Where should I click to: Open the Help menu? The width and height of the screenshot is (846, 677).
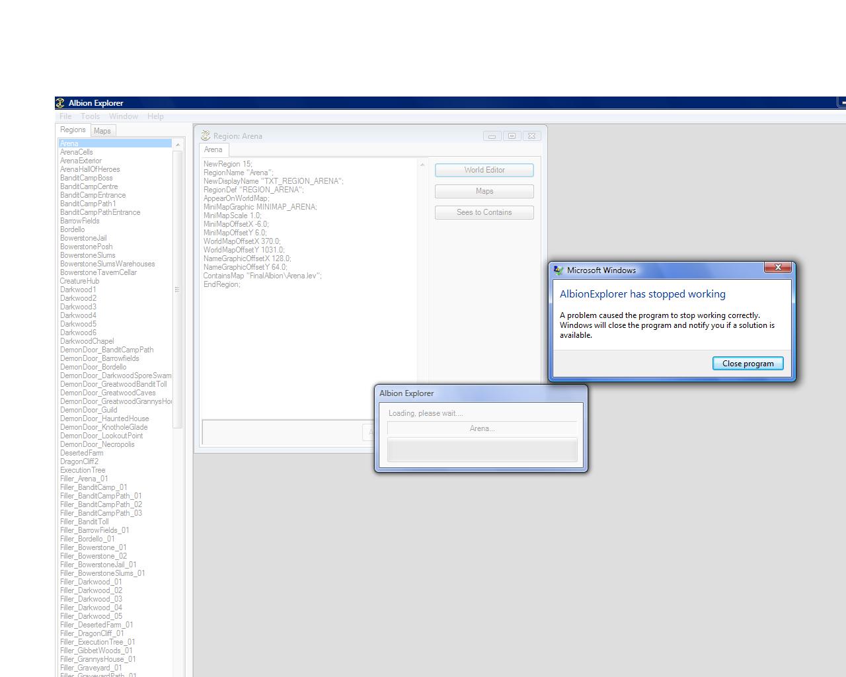point(155,116)
